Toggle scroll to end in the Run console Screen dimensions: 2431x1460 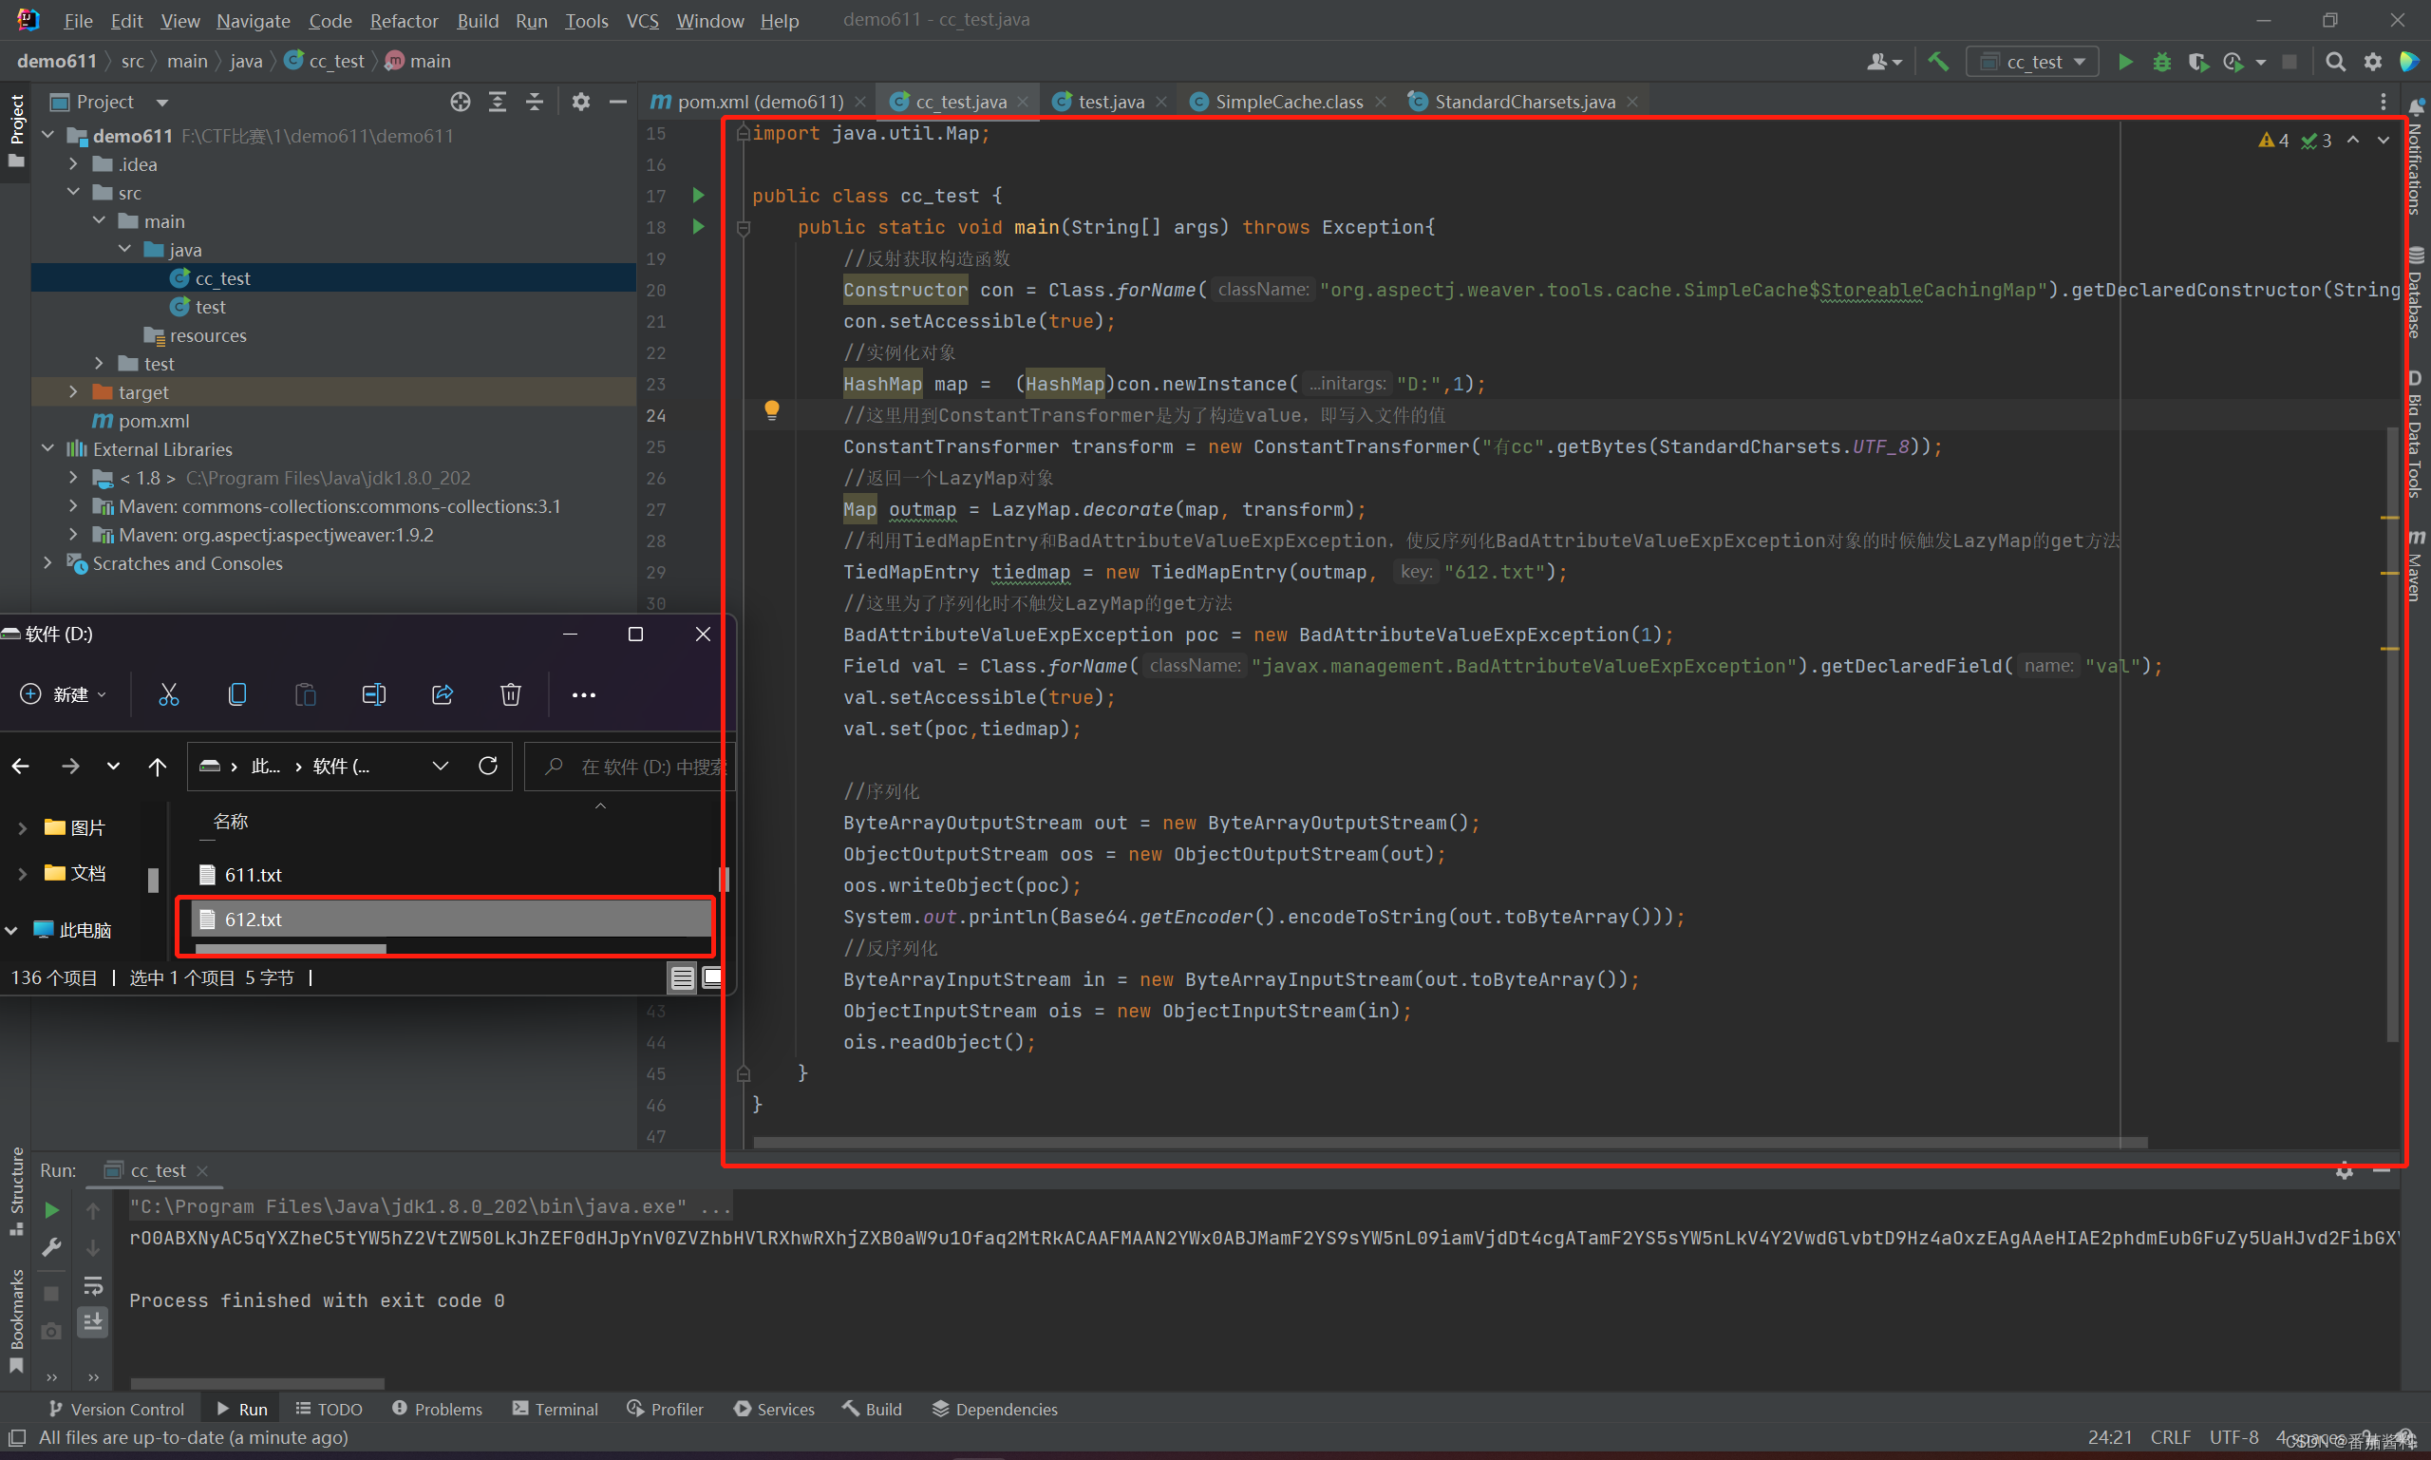point(93,1322)
